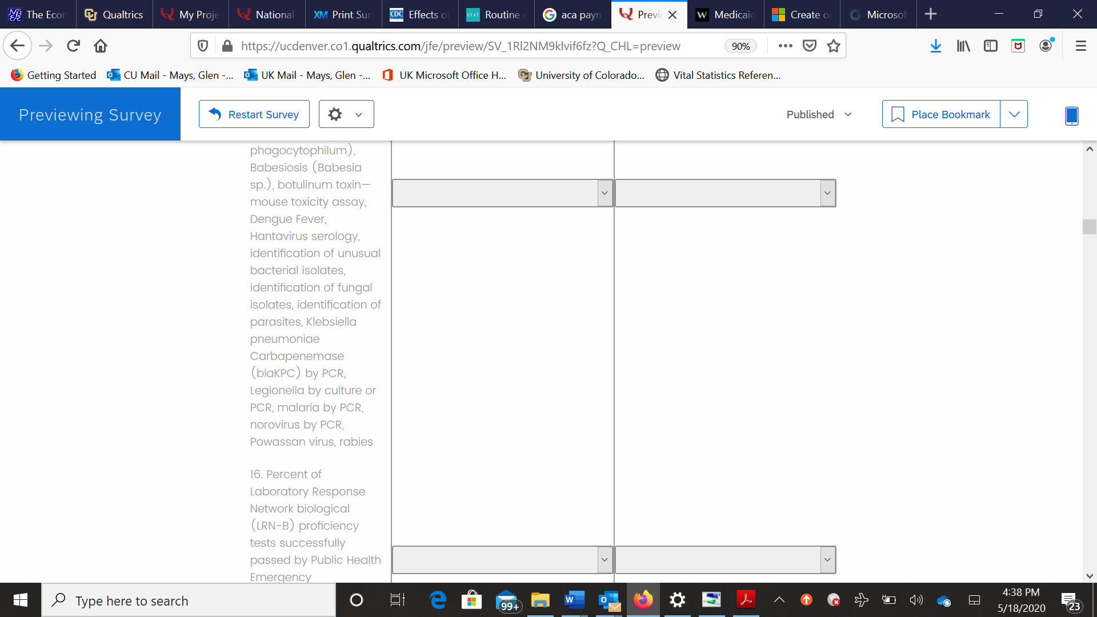Reload the current page
Viewport: 1097px width, 617px height.
click(x=73, y=46)
